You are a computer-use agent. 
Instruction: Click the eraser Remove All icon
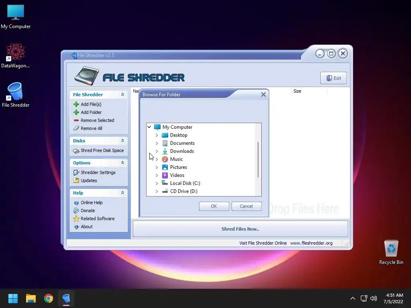[x=76, y=128]
